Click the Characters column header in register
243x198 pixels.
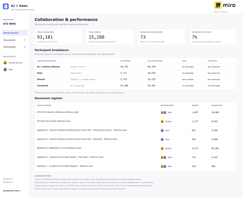pos(217,105)
